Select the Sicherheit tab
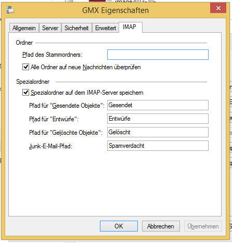232x243 pixels. pos(76,28)
